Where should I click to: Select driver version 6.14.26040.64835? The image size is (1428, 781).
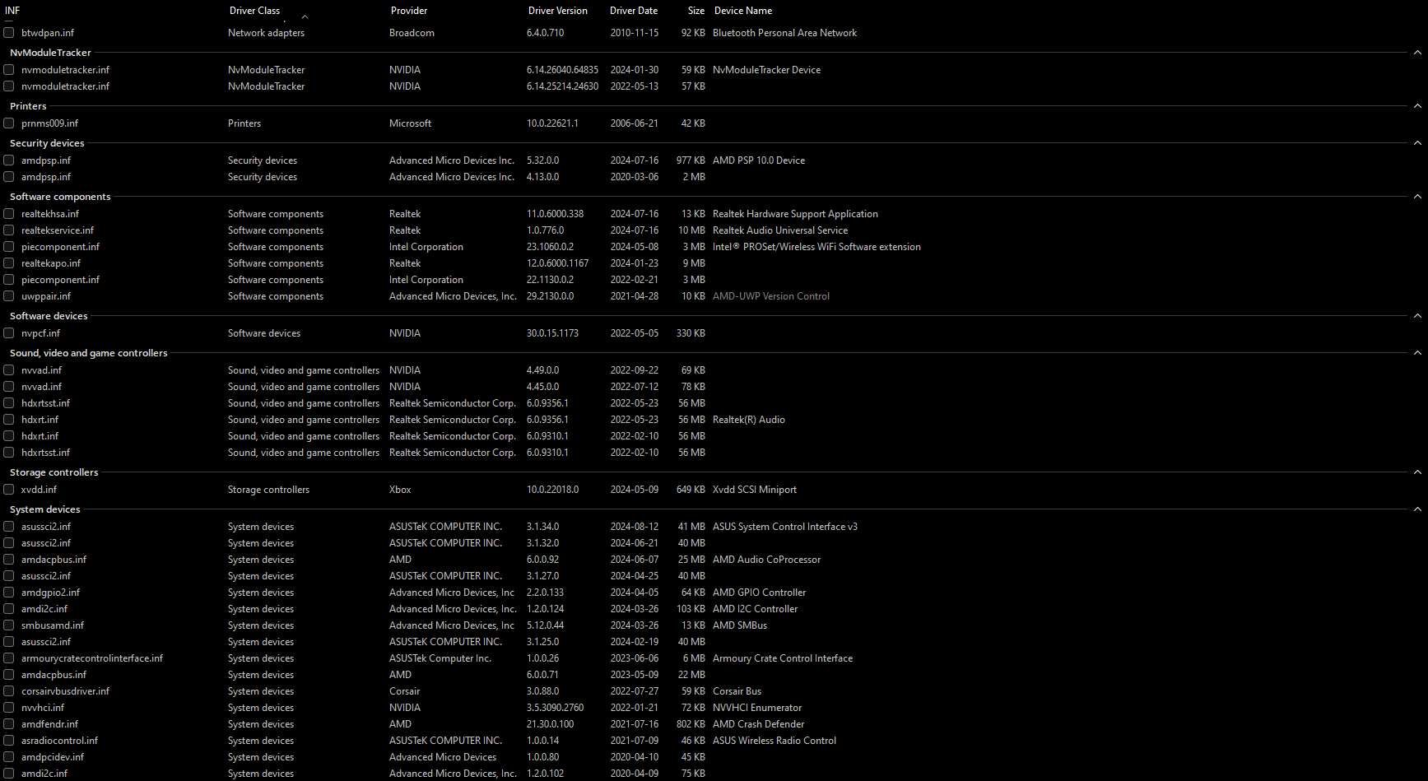563,70
